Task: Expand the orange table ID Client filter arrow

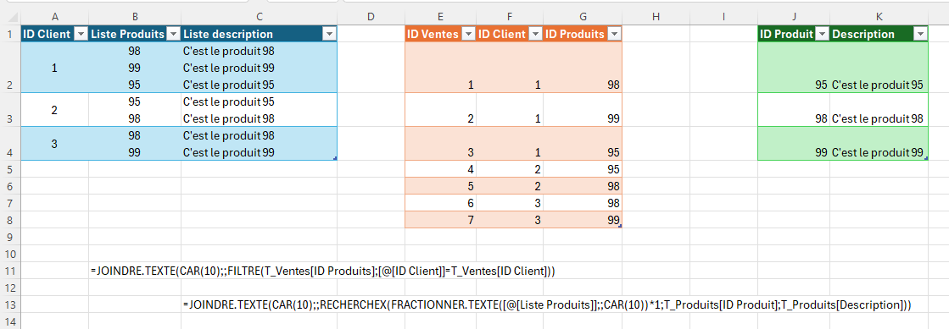Action: pos(536,35)
